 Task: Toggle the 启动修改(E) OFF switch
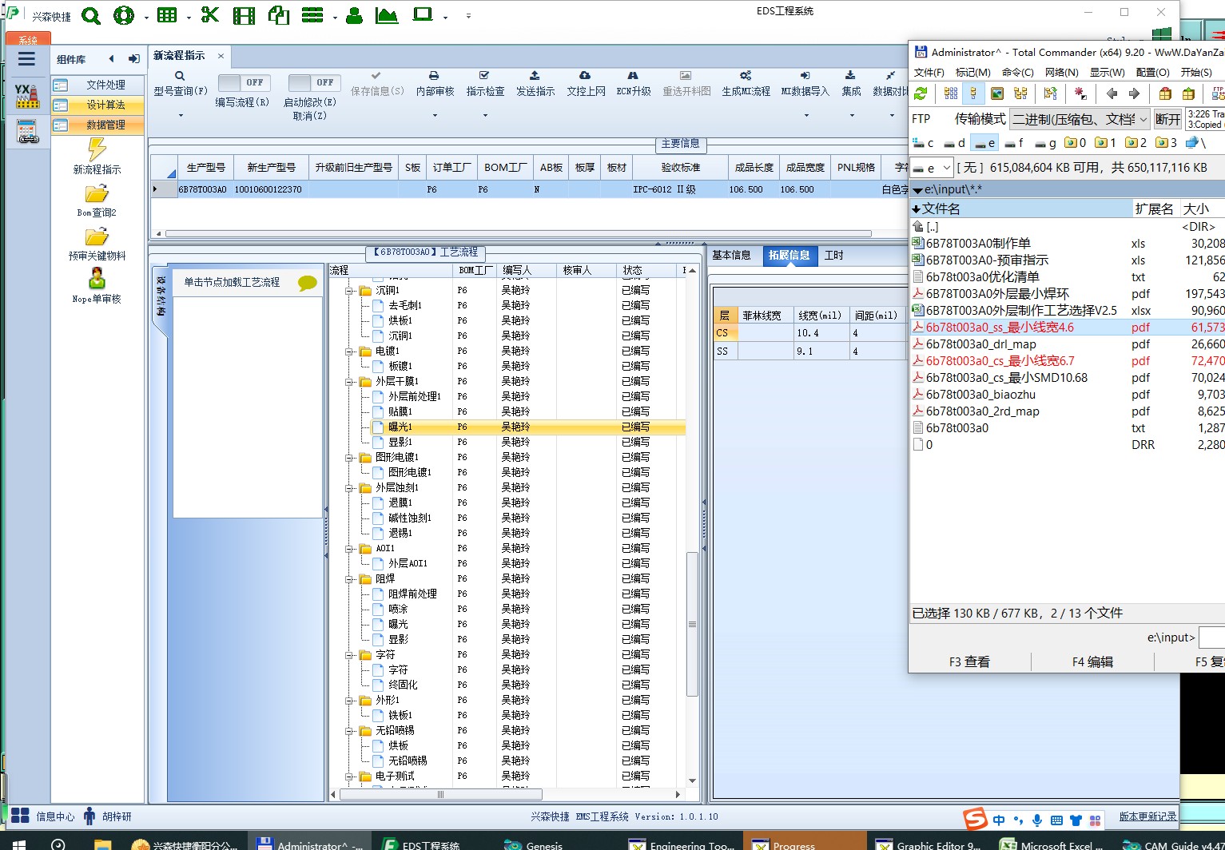click(315, 82)
